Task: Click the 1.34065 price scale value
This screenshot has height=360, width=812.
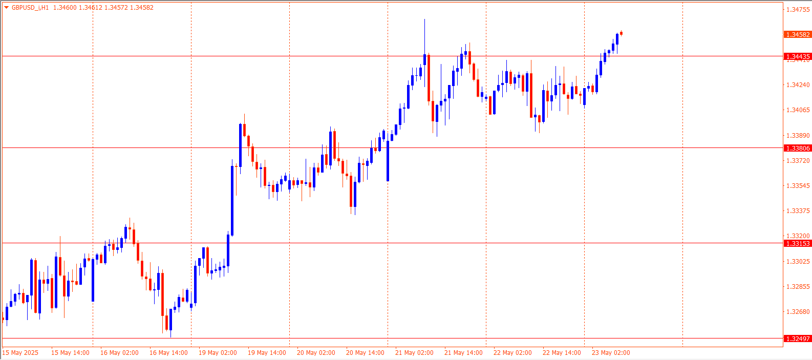Action: click(x=798, y=110)
